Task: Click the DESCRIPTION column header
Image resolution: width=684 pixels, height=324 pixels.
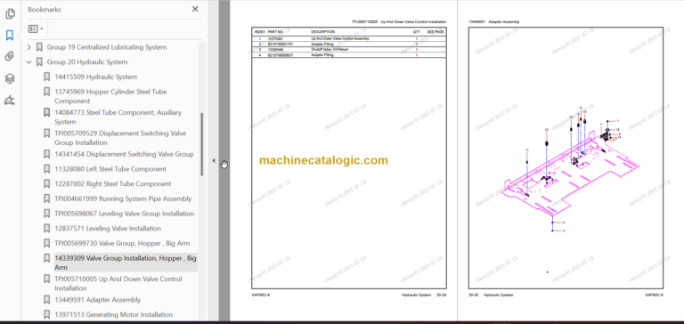Action: (322, 32)
